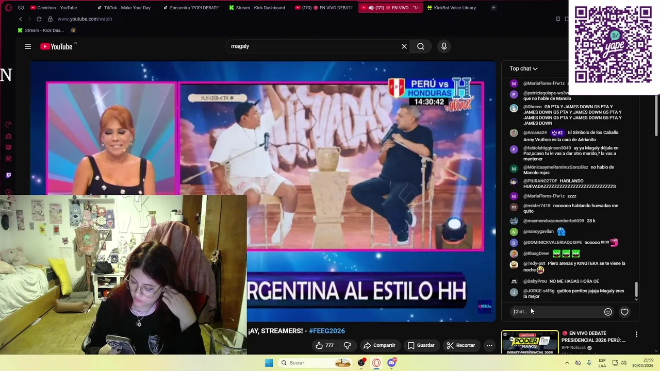Viewport: 660px width, 371px height.
Task: Open the tab with muted speaker icon
Action: pos(390,8)
